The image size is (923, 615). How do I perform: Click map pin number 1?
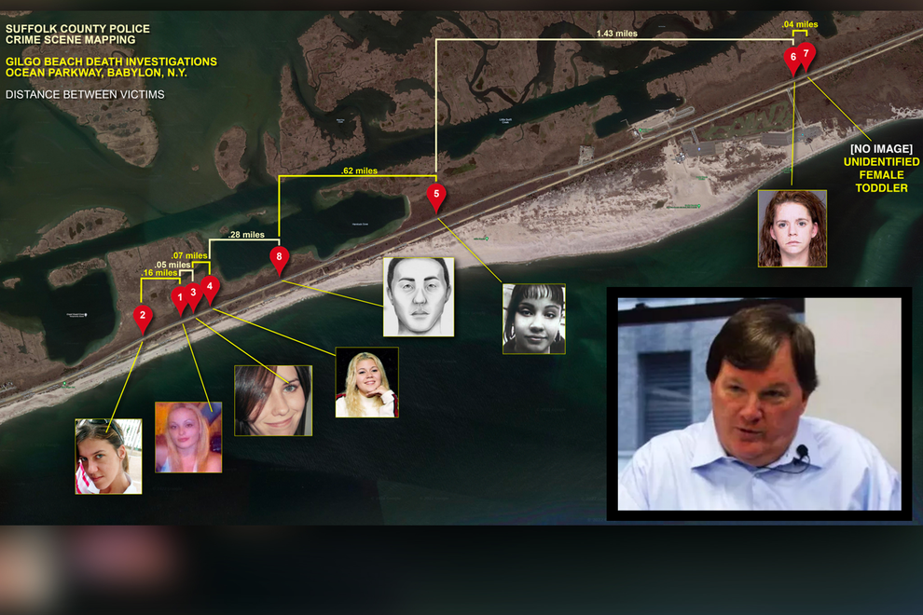[x=179, y=297]
